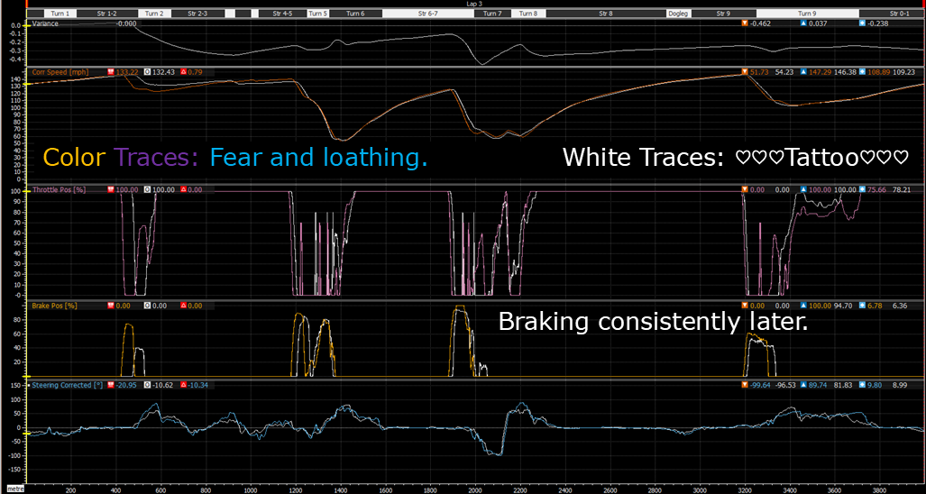This screenshot has width=926, height=494.
Task: Click the Corr Speed cursor value 133.22
Action: coord(127,71)
